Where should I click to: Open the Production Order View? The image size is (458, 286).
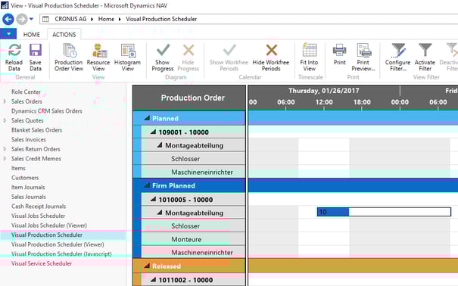coord(69,58)
